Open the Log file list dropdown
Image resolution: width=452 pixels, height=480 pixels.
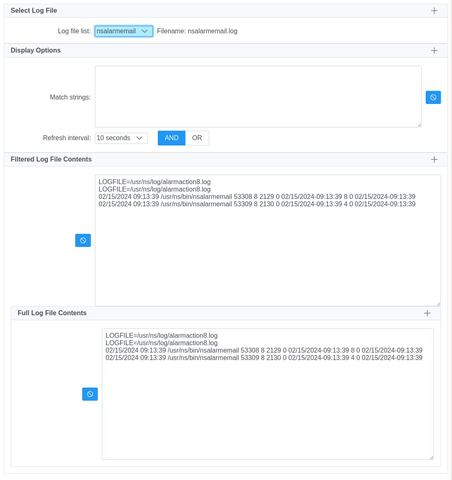(124, 31)
